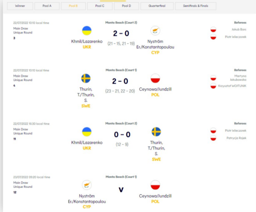The height and width of the screenshot is (212, 256).
Task: Click Poland flag beside referee Jakub Bors
Action: (x=213, y=30)
